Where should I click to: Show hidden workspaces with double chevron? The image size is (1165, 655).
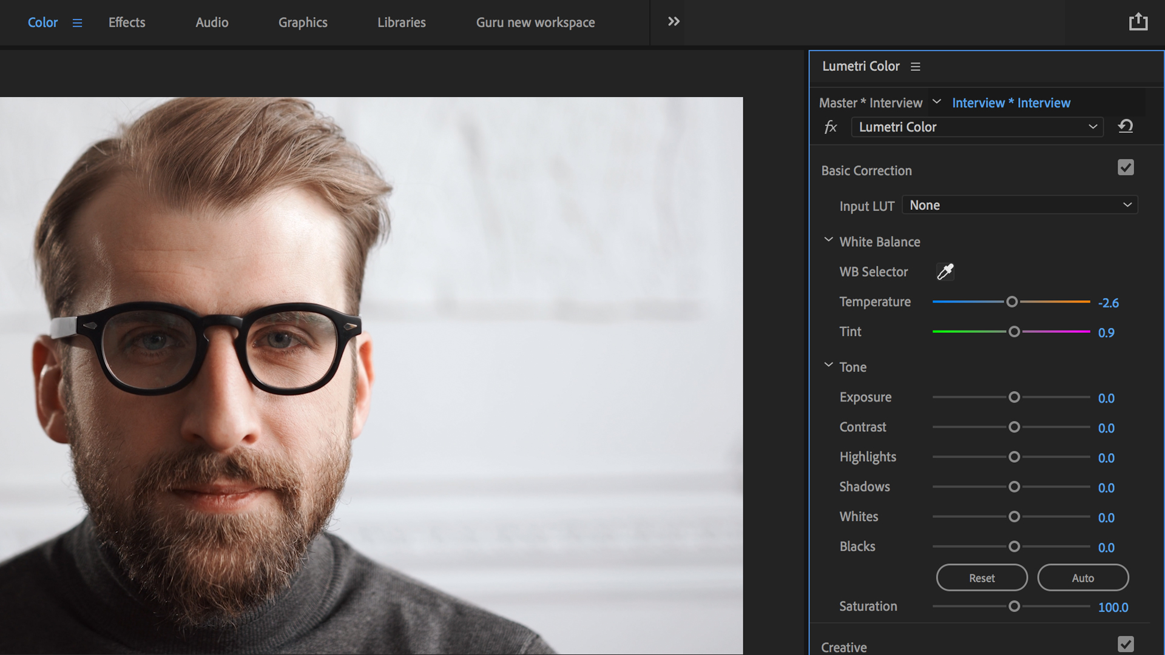coord(674,22)
